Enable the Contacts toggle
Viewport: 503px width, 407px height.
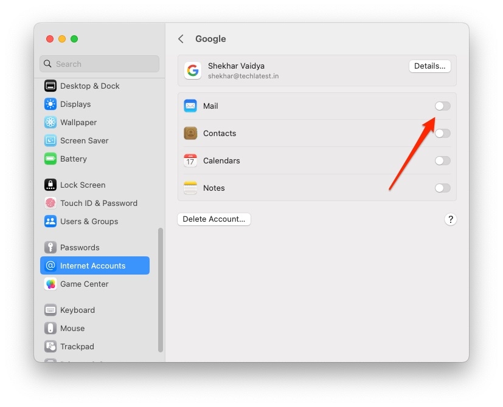[x=443, y=133]
